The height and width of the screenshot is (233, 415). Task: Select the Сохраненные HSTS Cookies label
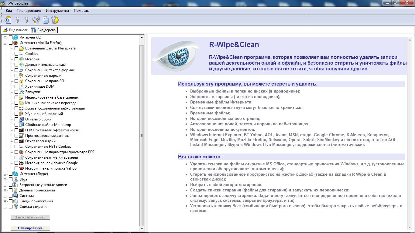tap(48, 147)
